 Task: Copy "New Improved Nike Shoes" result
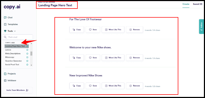[77, 86]
